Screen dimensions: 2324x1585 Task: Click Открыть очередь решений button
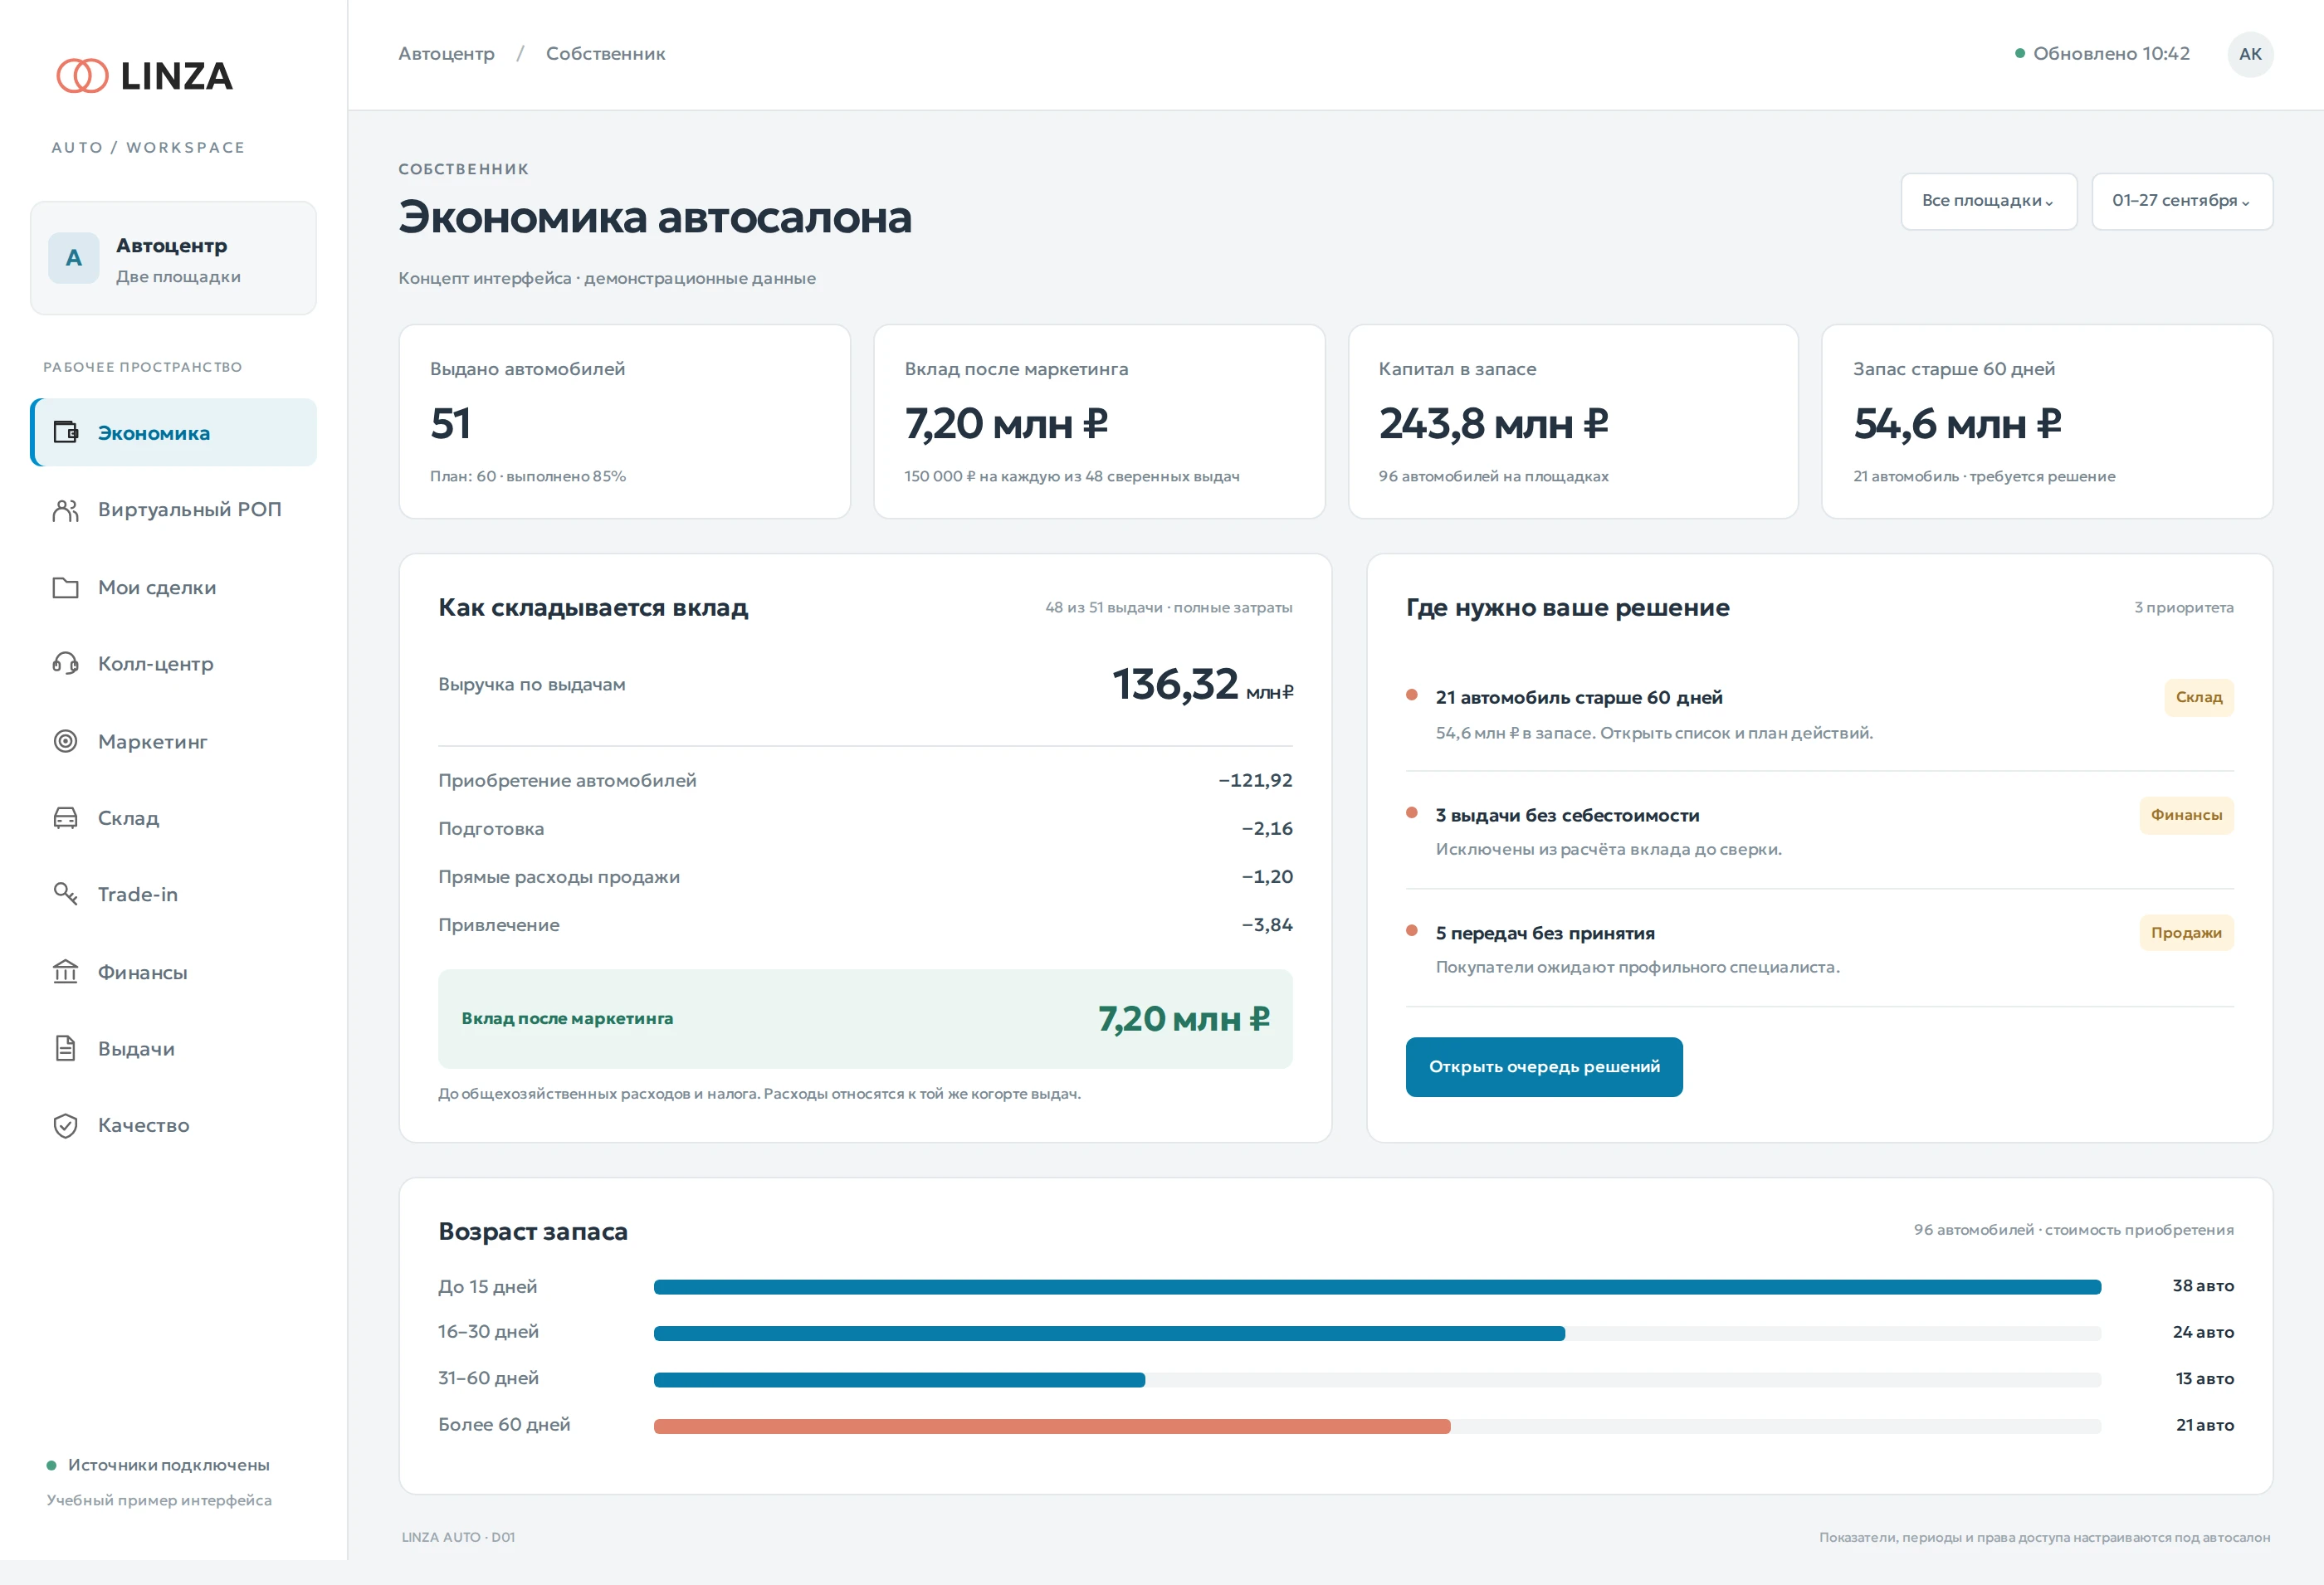(x=1544, y=1066)
